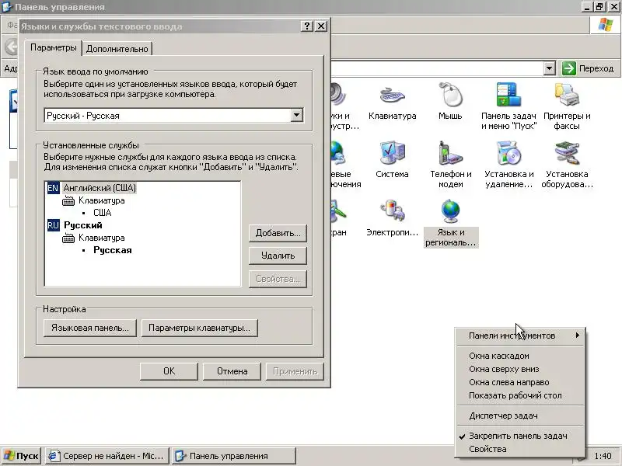Choose Окна сверху вниз menu item
Image resolution: width=622 pixels, height=466 pixels.
click(520, 369)
